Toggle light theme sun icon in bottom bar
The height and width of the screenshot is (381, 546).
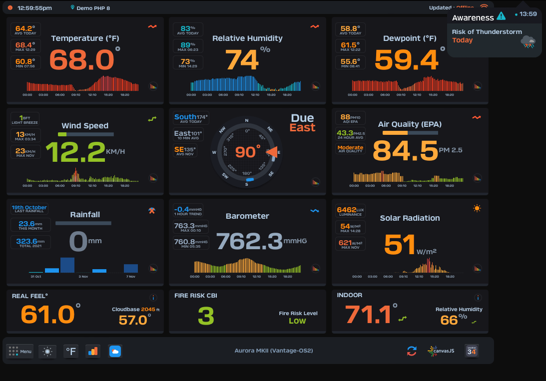[47, 352]
